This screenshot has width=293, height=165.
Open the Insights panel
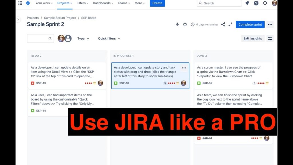253,39
